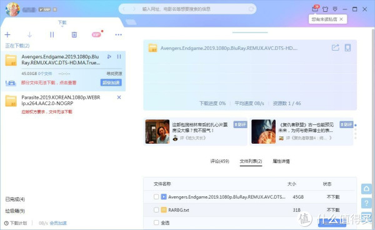Open the 地久天长 review article card

click(196, 131)
